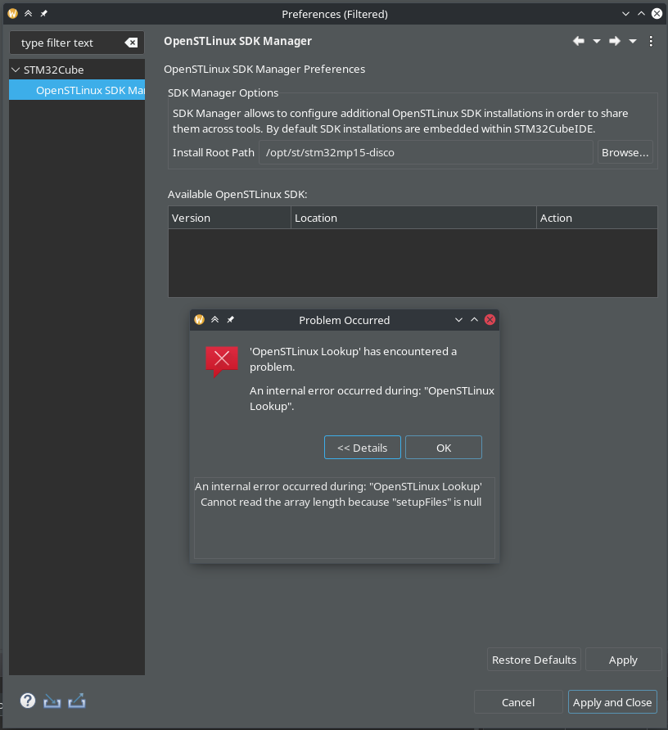Screen dimensions: 668x730
Task: Export preferences with the outward arrow icon
Action: 76,701
